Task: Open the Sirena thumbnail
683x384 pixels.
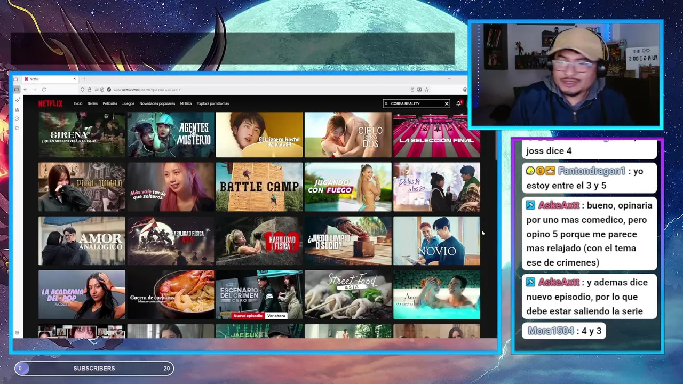Action: pos(82,134)
